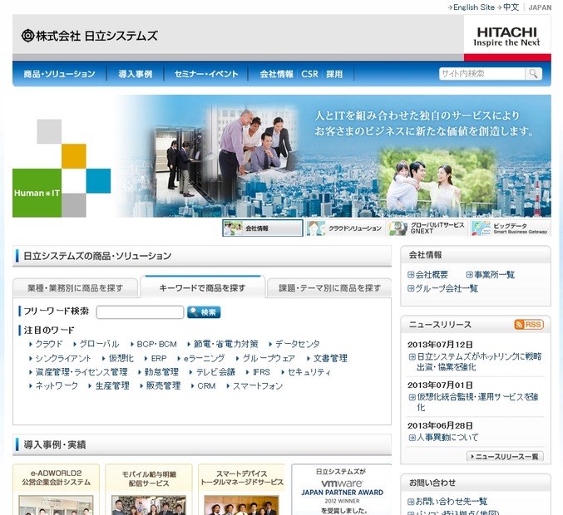Click the site search magnifier icon
This screenshot has height=515, width=563.
(x=533, y=74)
